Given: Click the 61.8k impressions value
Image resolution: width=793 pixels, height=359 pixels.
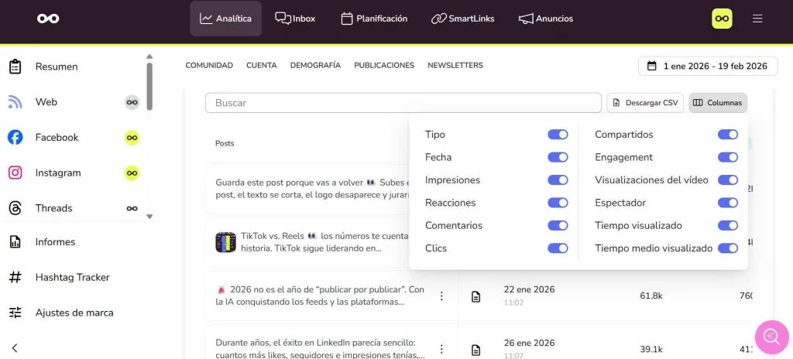Looking at the screenshot, I should click(651, 296).
